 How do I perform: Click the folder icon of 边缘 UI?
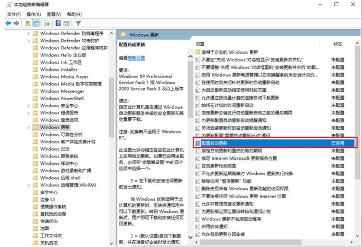[35, 199]
